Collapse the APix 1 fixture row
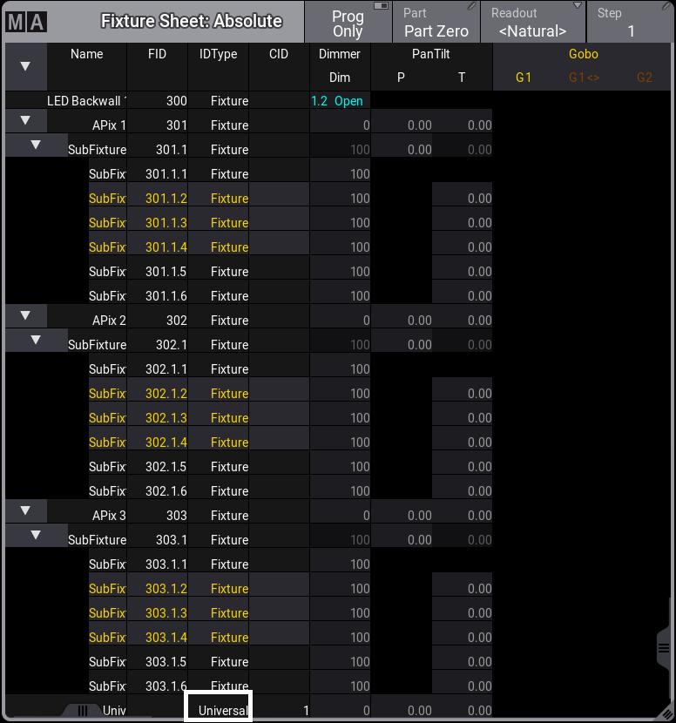 25,120
